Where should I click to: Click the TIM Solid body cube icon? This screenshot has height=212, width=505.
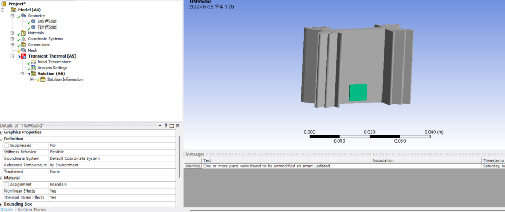pos(33,27)
